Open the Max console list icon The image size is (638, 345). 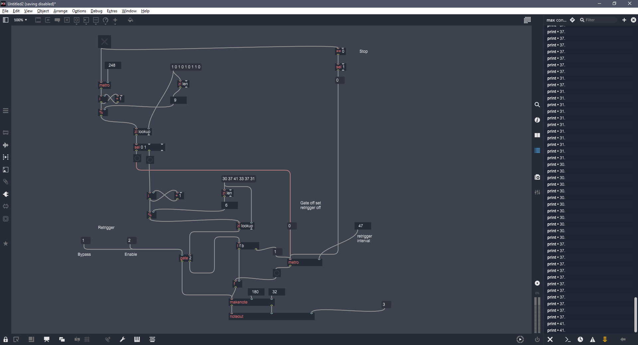(537, 151)
